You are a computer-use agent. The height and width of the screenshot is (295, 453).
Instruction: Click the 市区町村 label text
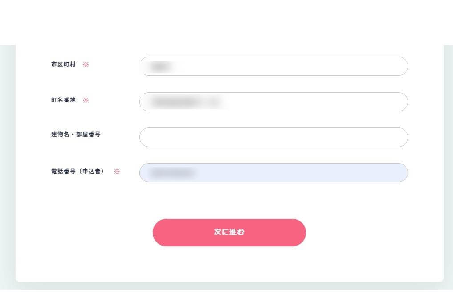pos(63,65)
